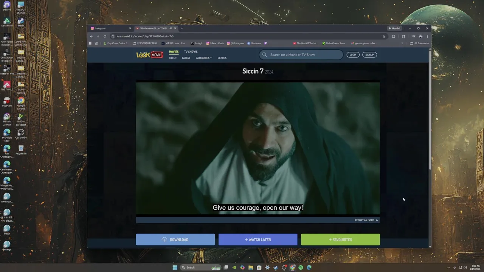The width and height of the screenshot is (484, 272).
Task: Open File Explorer from the taskbar
Action: pyautogui.click(x=251, y=267)
